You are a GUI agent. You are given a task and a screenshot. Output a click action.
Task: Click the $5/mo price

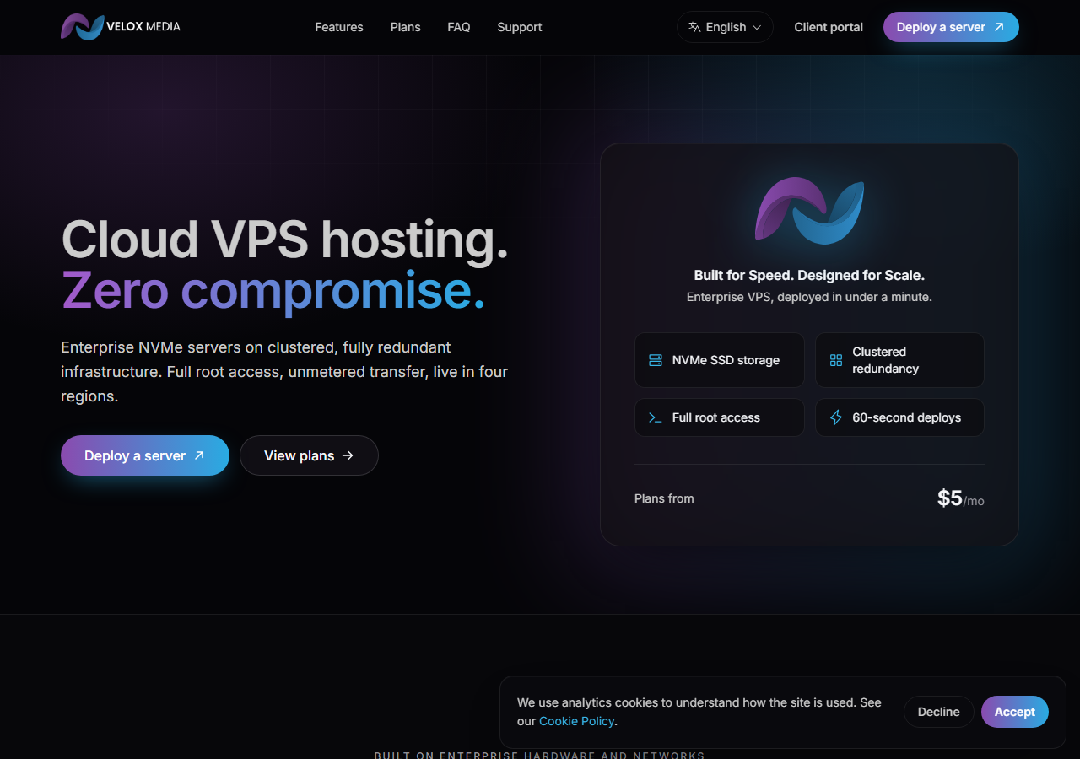point(961,498)
